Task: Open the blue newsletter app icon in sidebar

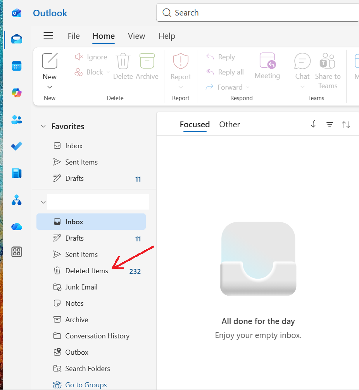Action: point(17,173)
